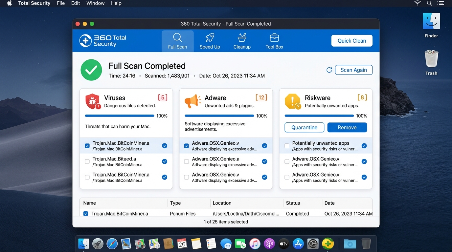Click the Viruses progress bar at 100%

click(x=120, y=116)
